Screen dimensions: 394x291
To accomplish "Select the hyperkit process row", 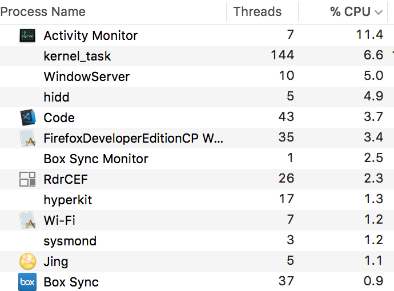I will click(x=197, y=200).
